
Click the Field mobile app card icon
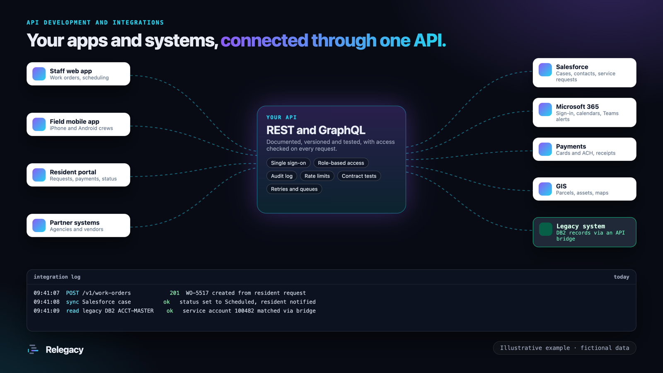point(39,124)
